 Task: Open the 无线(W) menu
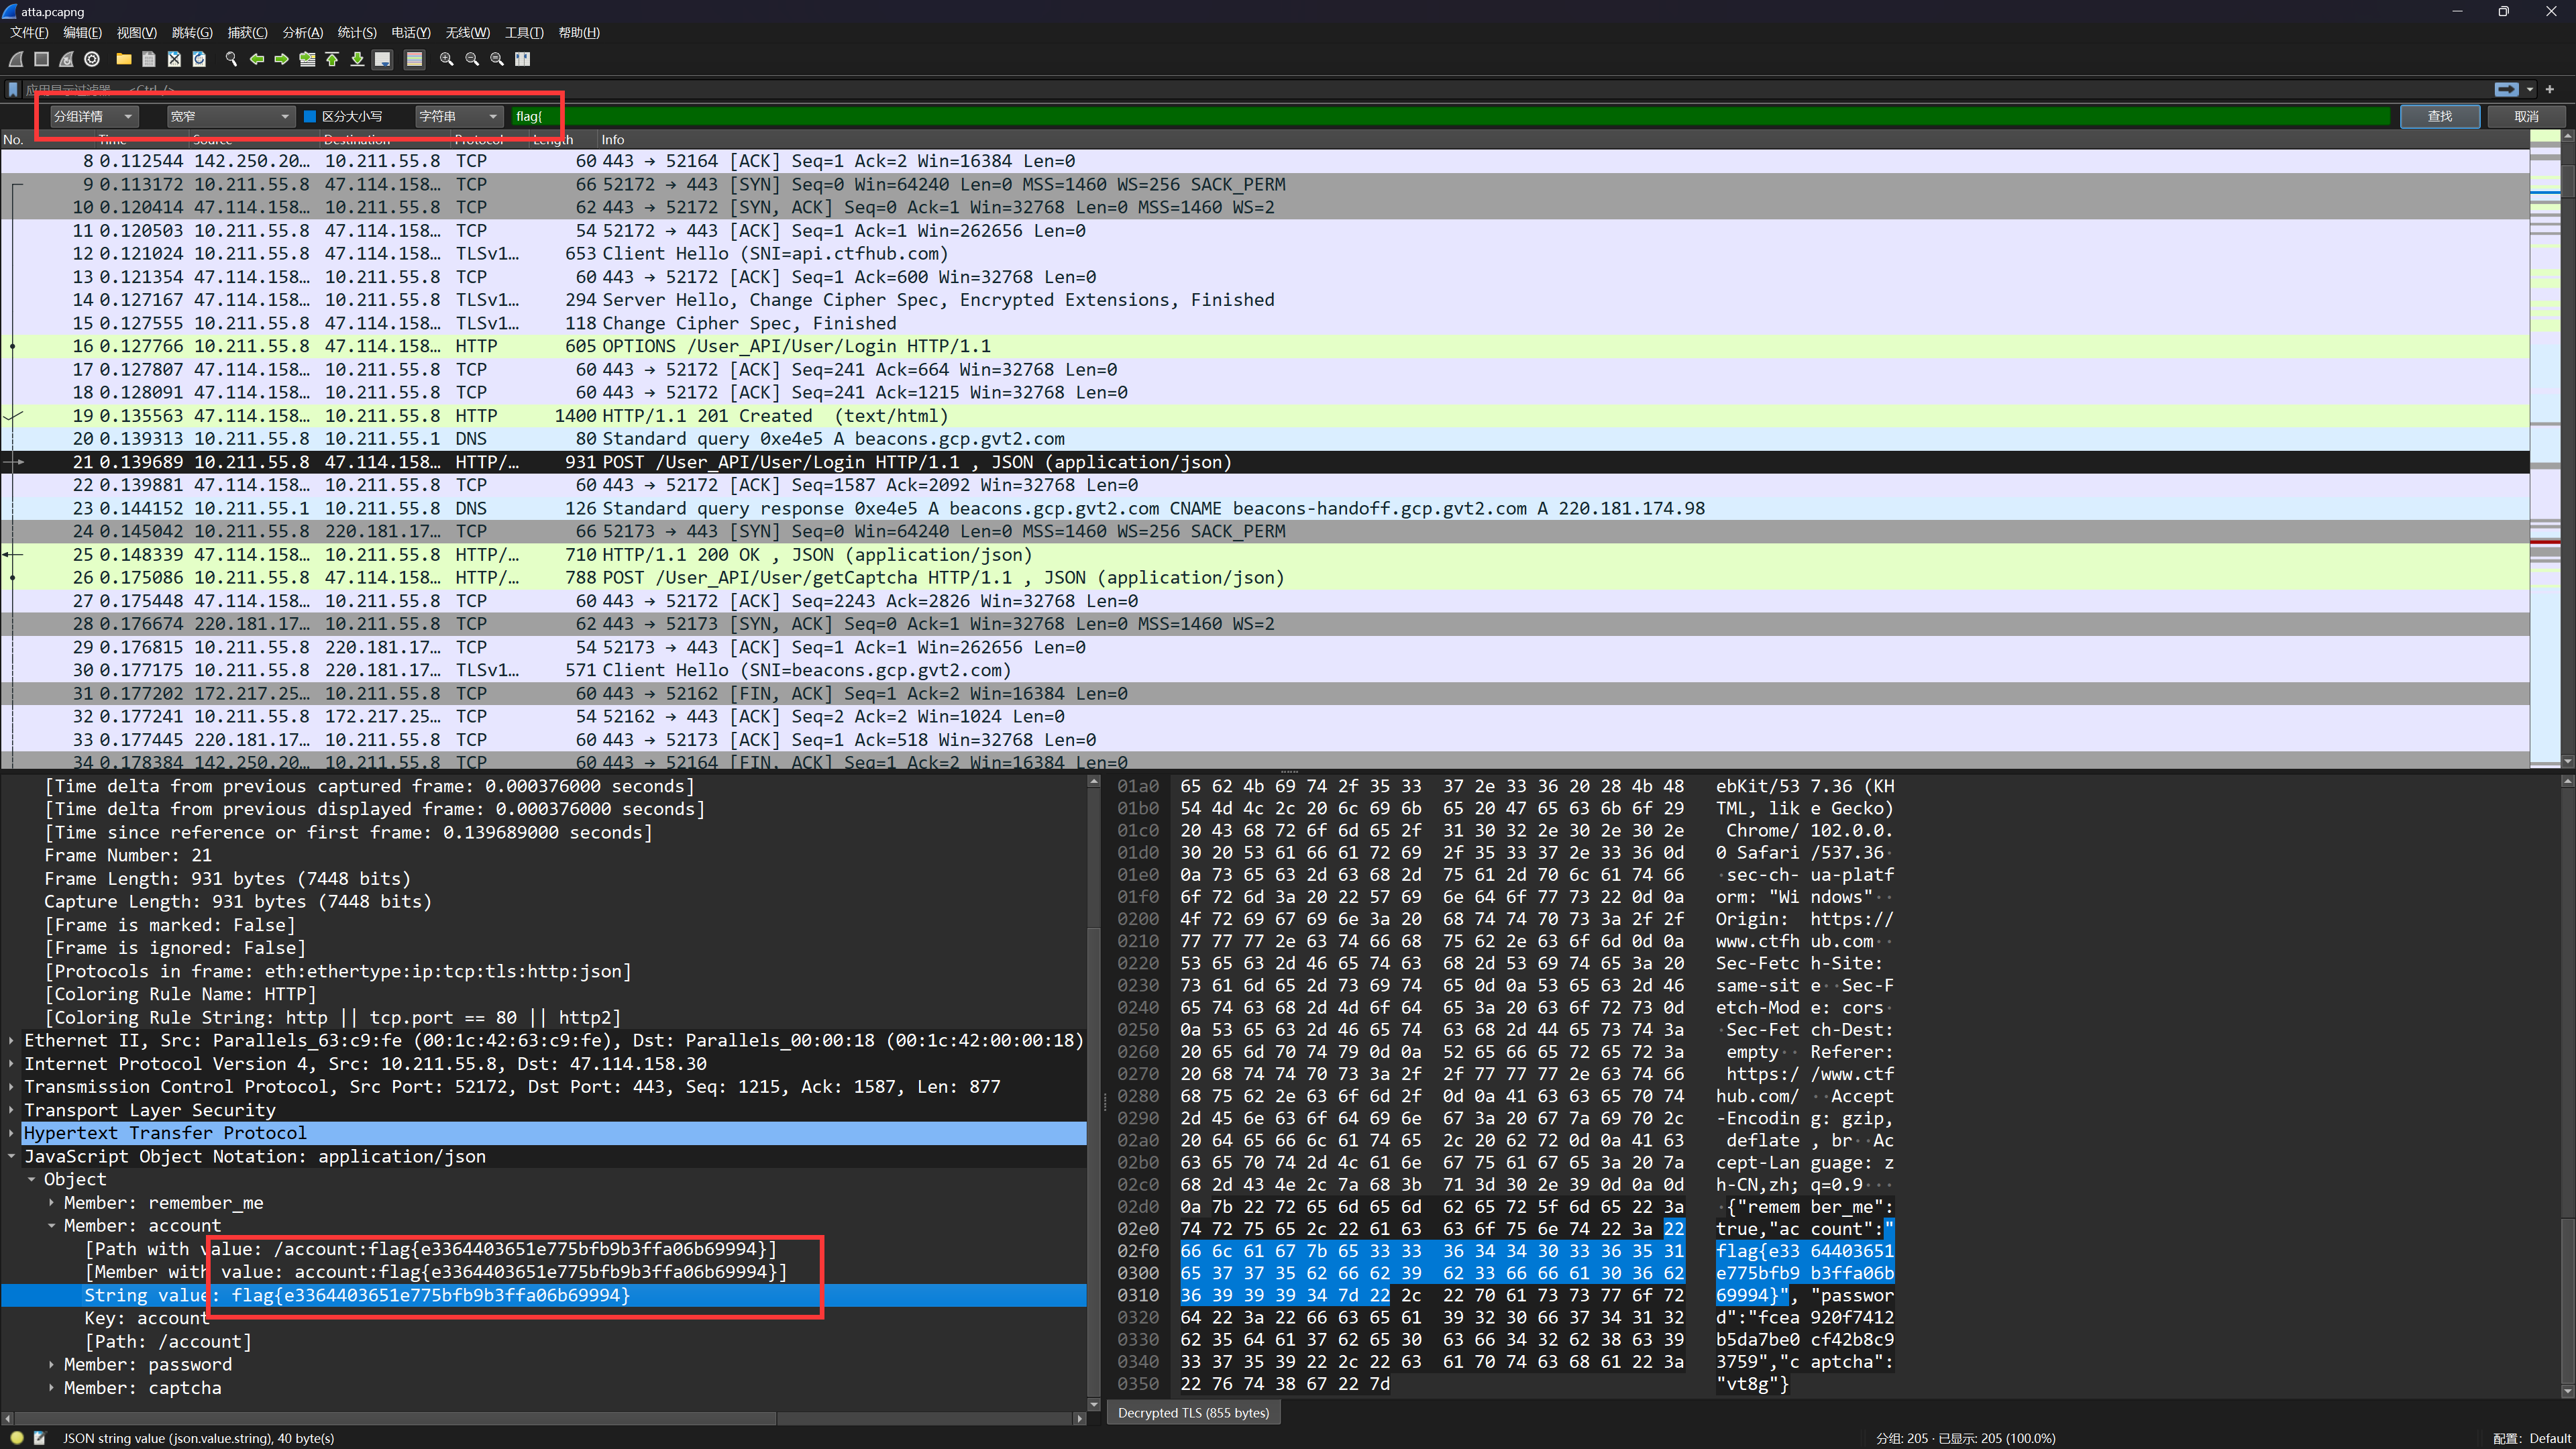467,33
